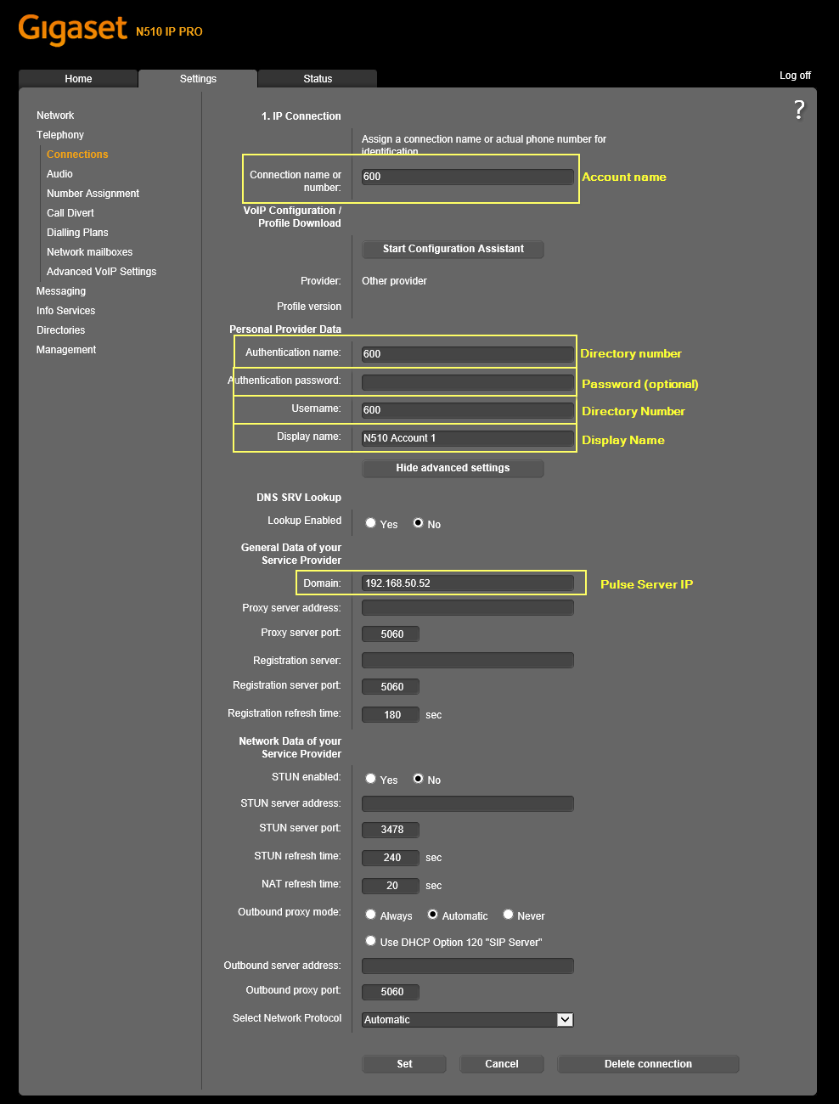Click Delete connection
Image resolution: width=839 pixels, height=1104 pixels.
[647, 1063]
